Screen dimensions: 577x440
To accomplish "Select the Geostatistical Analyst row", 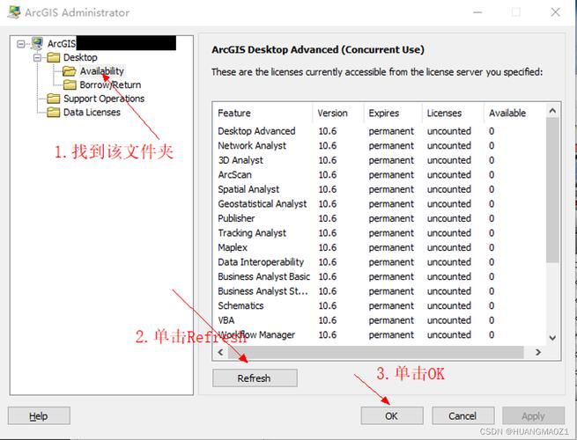I will pos(380,203).
